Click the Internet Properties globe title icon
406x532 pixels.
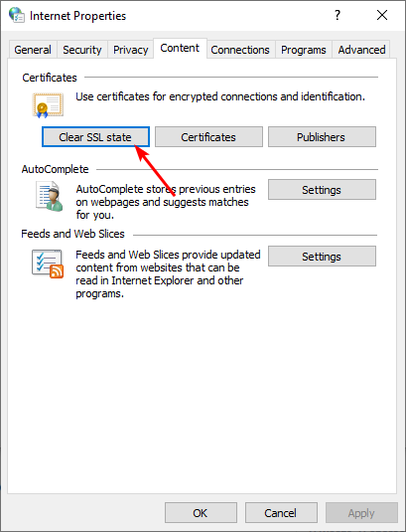[x=17, y=15]
